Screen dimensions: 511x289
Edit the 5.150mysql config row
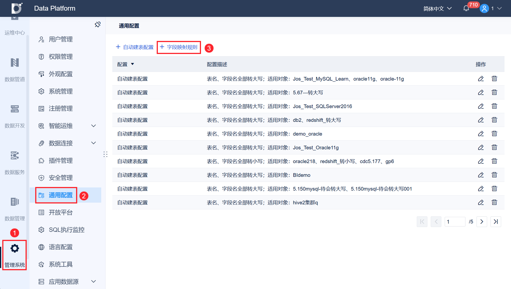coord(481,189)
